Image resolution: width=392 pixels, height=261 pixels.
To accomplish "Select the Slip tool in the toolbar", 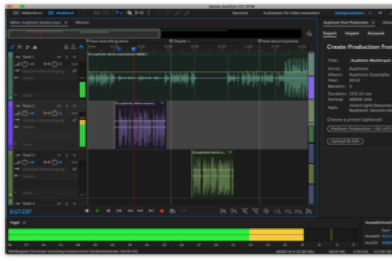I will coord(139,13).
